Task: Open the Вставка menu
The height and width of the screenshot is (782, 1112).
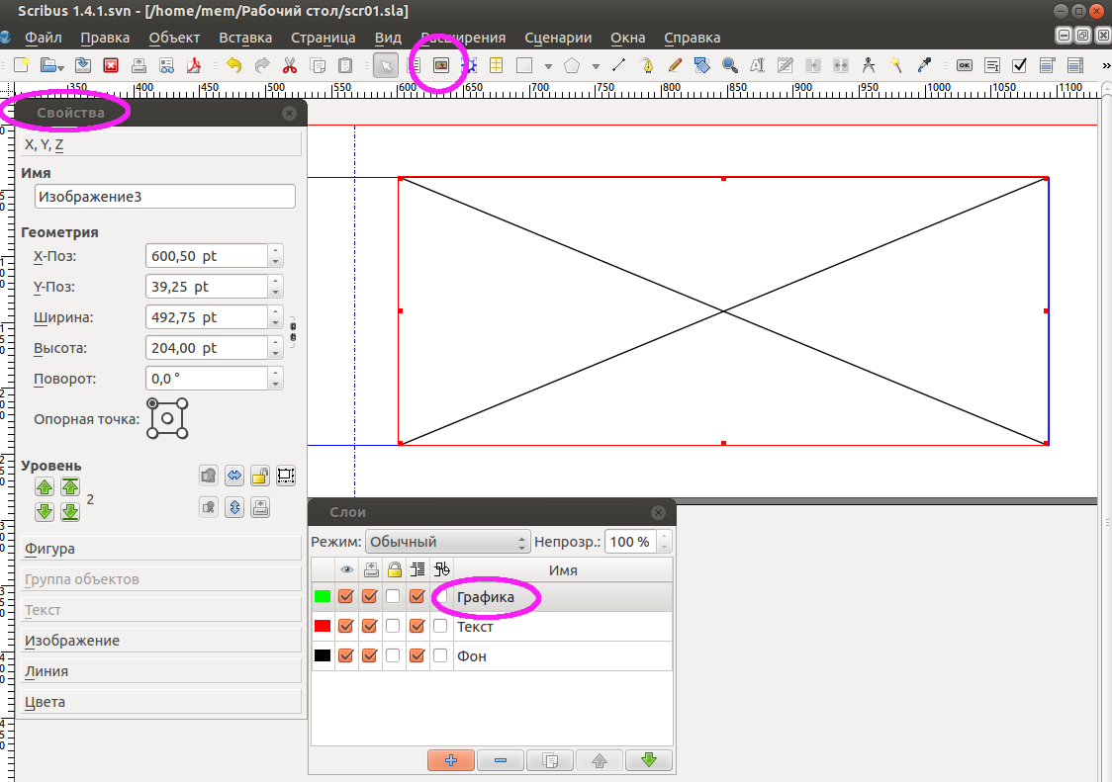Action: [x=245, y=38]
